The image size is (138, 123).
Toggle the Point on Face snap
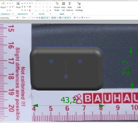coord(70,18)
